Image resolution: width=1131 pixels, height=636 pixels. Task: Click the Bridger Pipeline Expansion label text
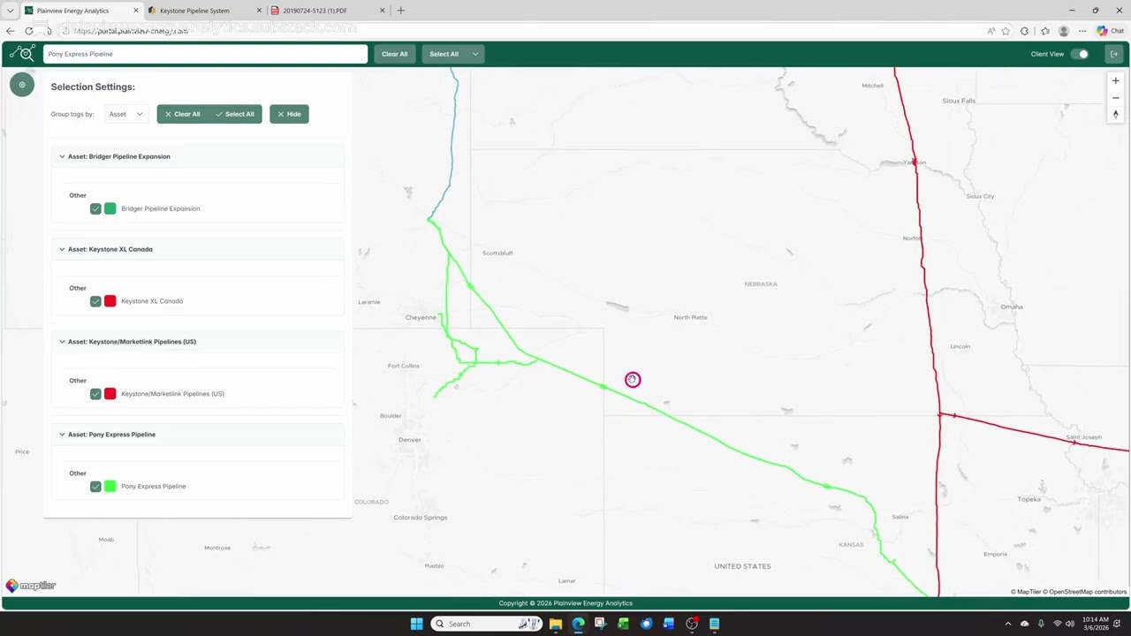(x=160, y=208)
